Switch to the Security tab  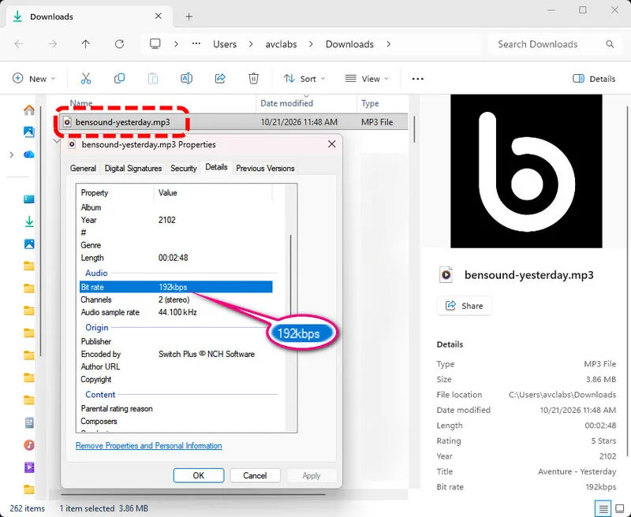point(183,168)
